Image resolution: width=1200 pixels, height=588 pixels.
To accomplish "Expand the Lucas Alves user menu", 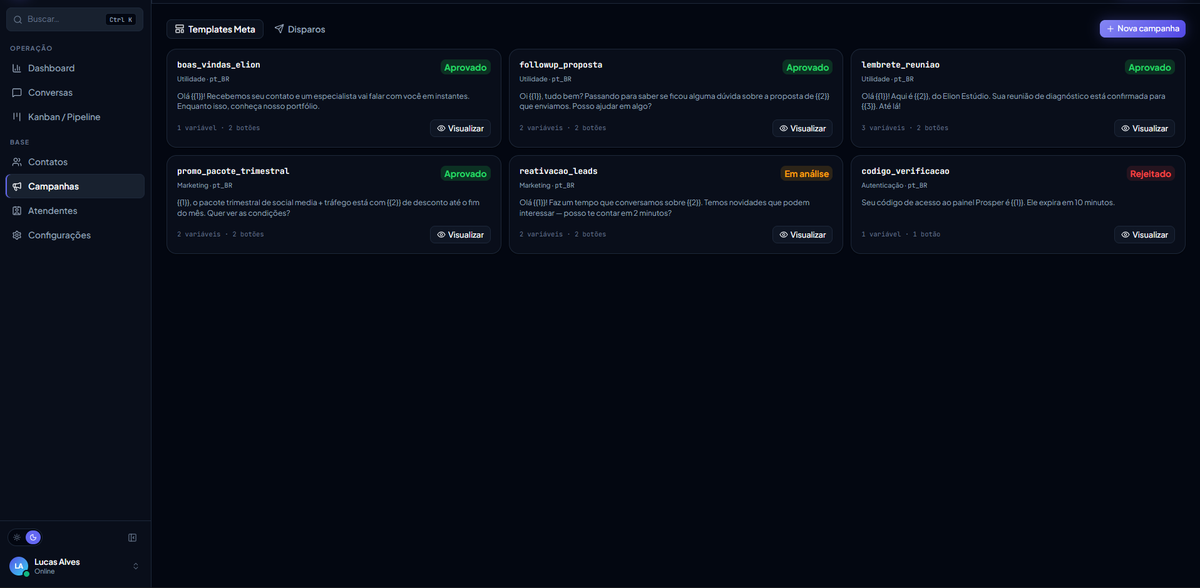I will point(136,566).
